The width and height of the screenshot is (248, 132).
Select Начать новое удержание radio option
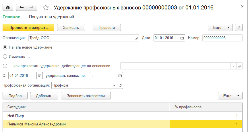point(5,47)
